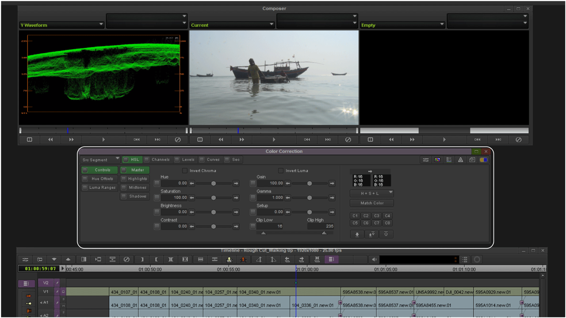Open the H + S + L dropdown
This screenshot has height=318, width=566.
371,193
